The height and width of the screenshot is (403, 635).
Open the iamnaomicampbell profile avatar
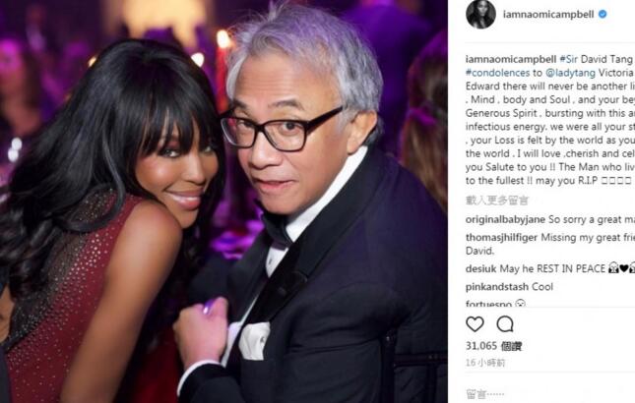coord(480,14)
